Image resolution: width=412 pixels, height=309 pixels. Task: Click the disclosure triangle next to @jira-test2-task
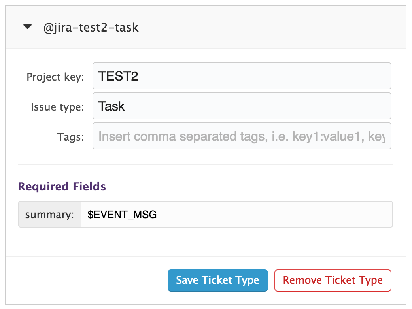click(27, 27)
